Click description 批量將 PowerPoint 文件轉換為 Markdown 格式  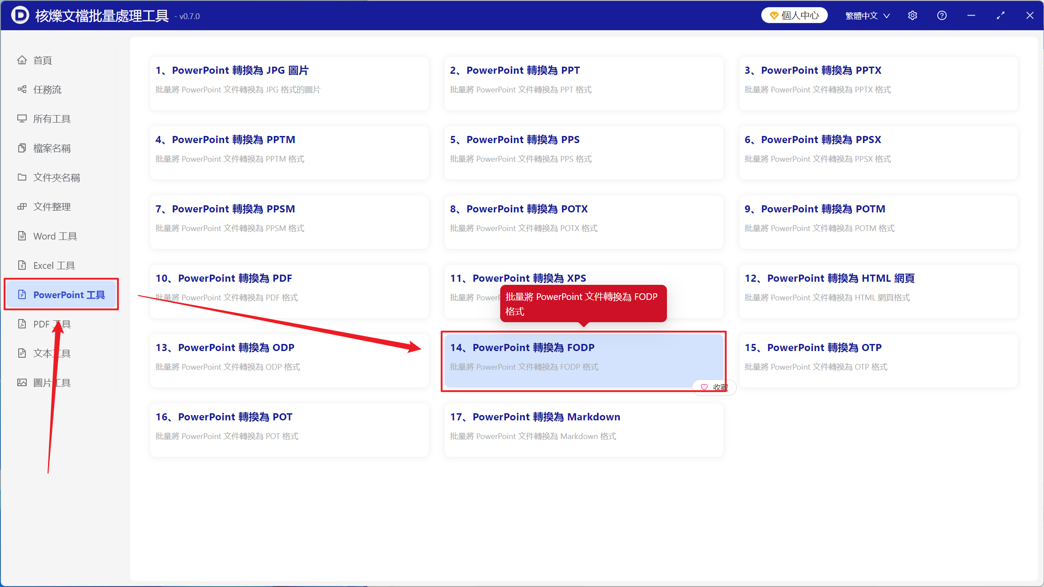533,436
